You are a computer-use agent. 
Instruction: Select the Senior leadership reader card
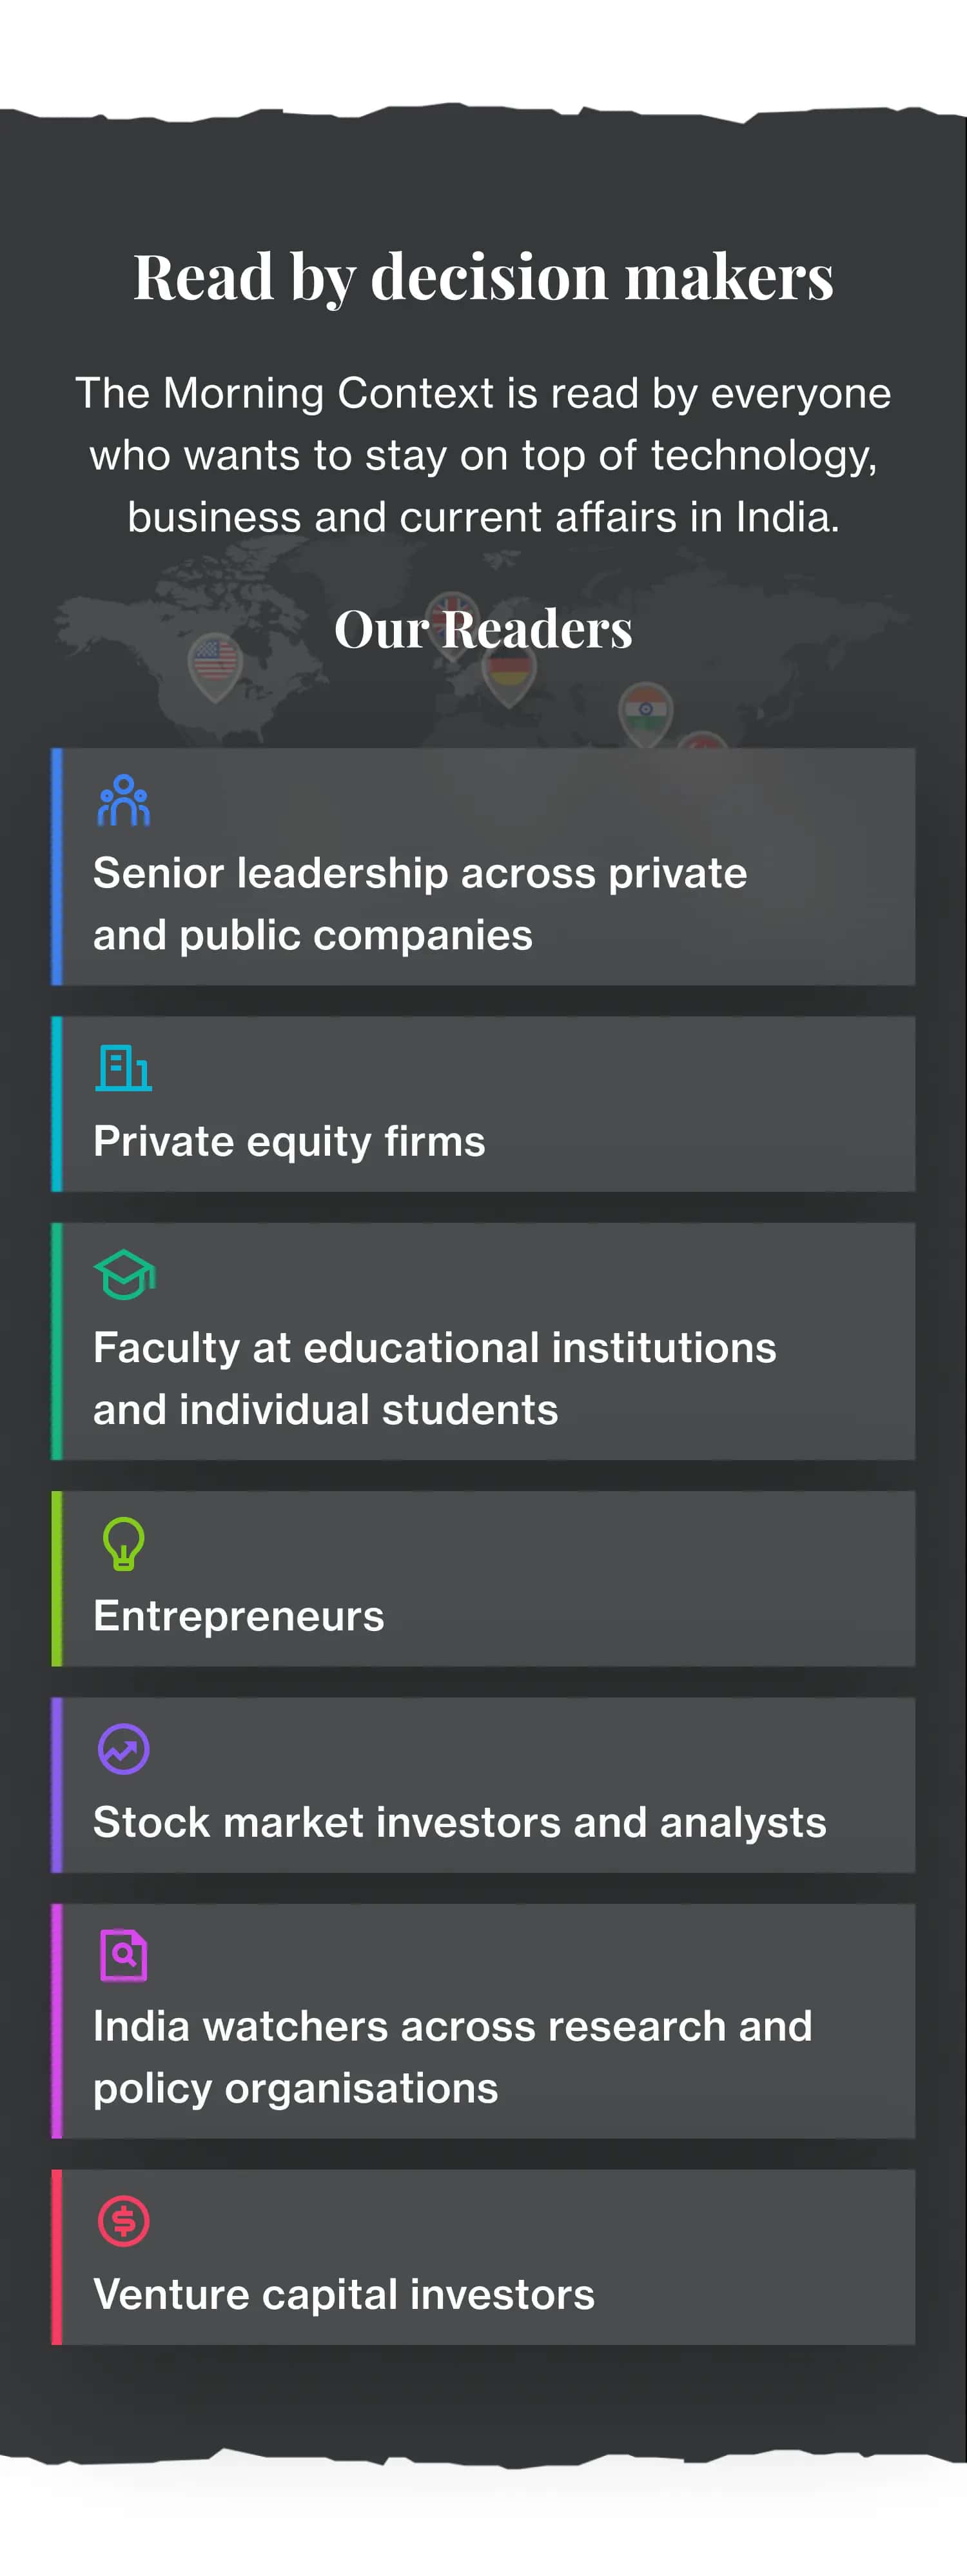(483, 867)
